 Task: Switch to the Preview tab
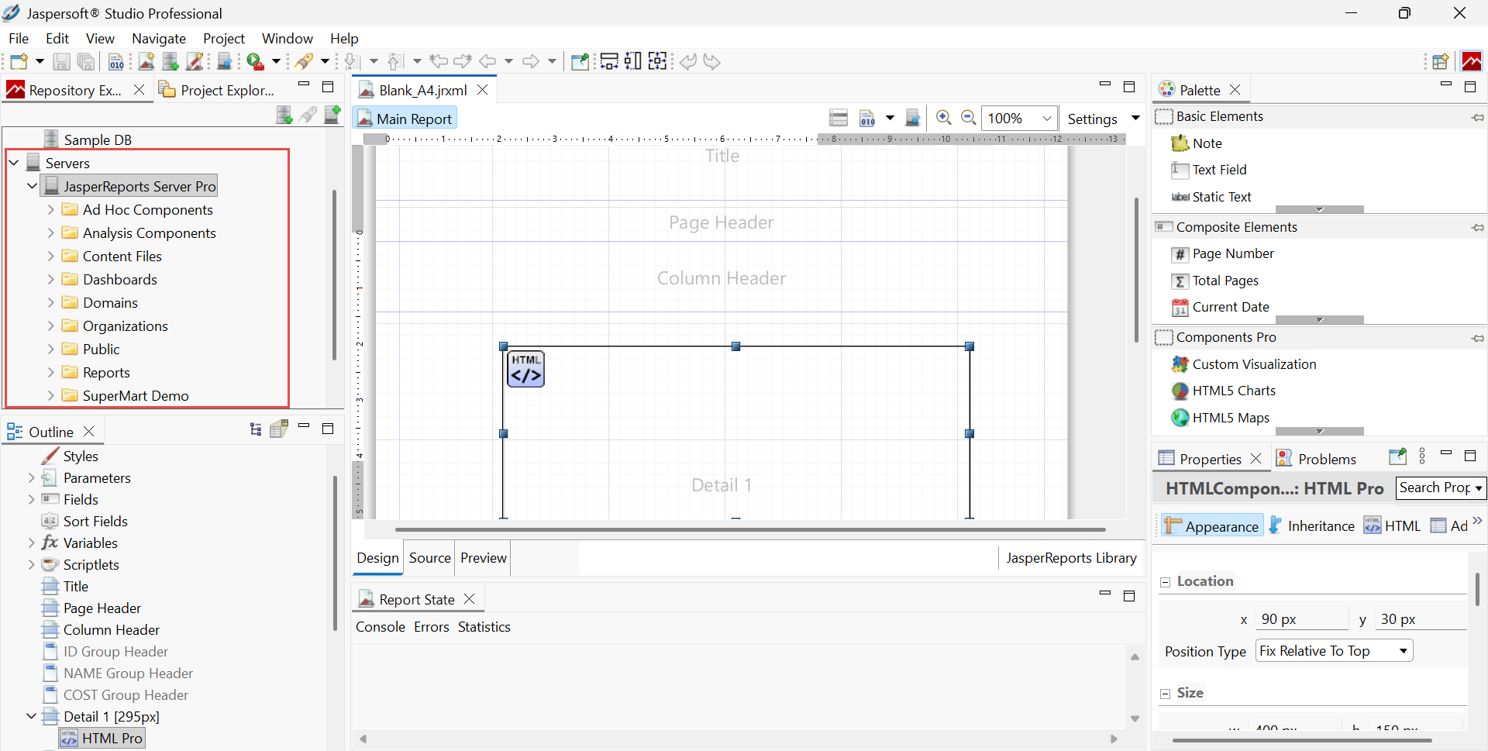(x=484, y=558)
